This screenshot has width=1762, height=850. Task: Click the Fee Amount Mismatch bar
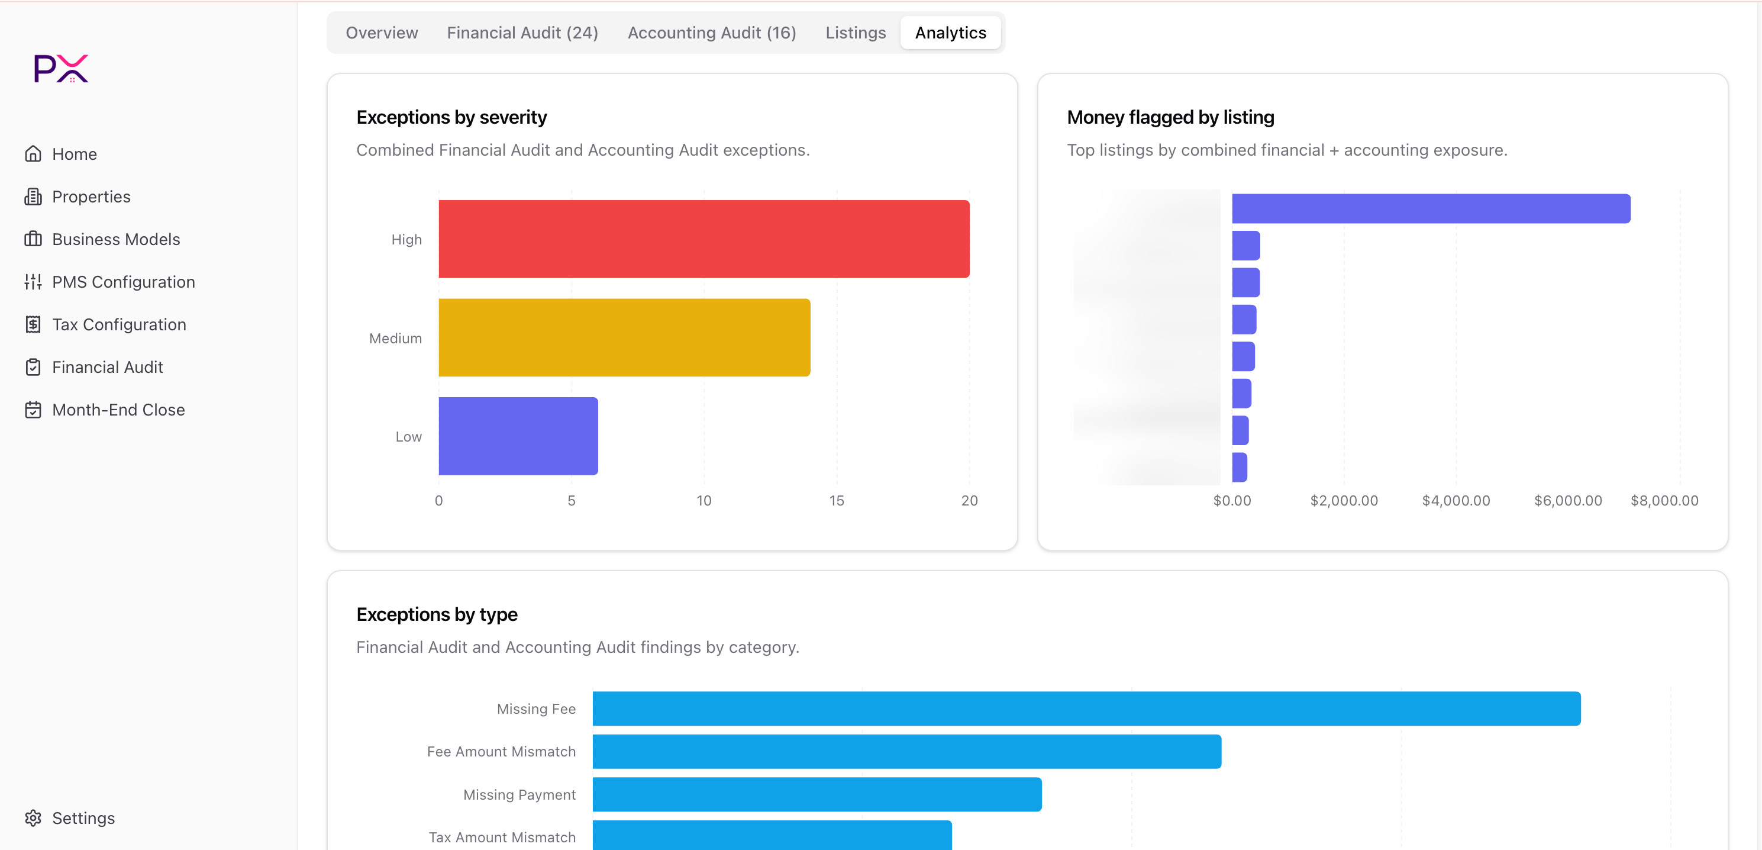[907, 752]
